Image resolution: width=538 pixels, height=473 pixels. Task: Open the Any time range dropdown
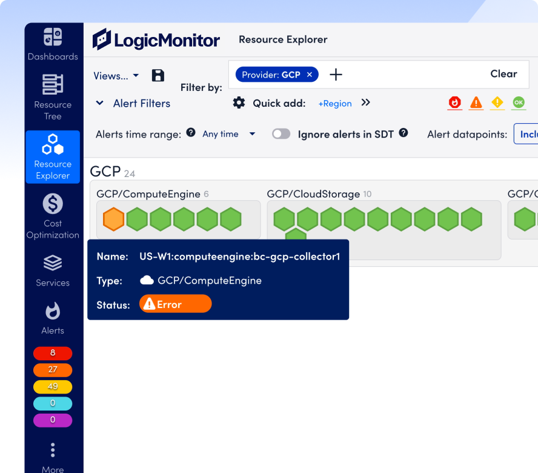(x=229, y=134)
